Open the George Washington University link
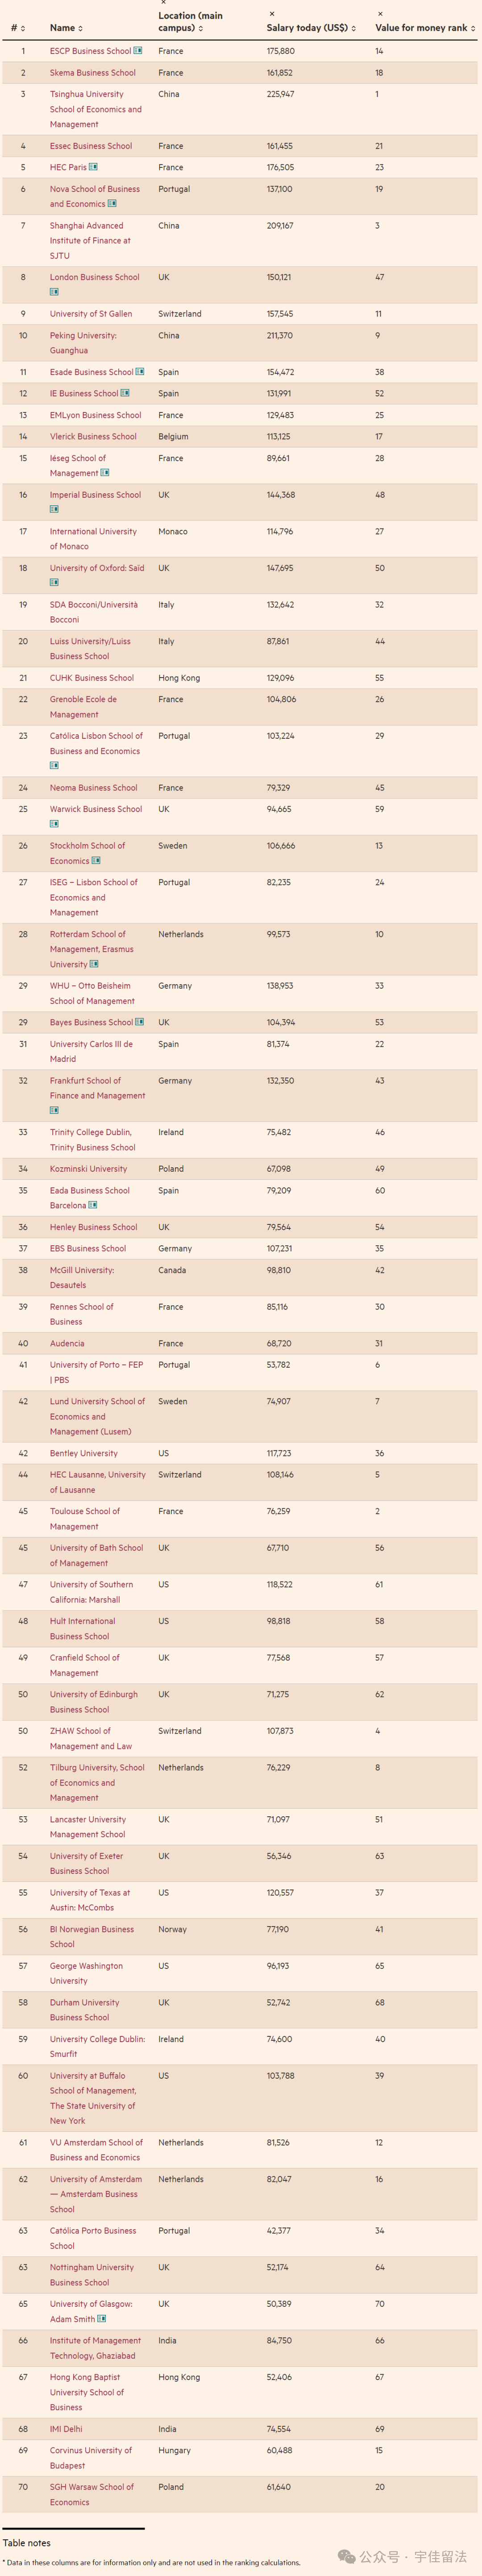The height and width of the screenshot is (2576, 482). [x=86, y=1973]
